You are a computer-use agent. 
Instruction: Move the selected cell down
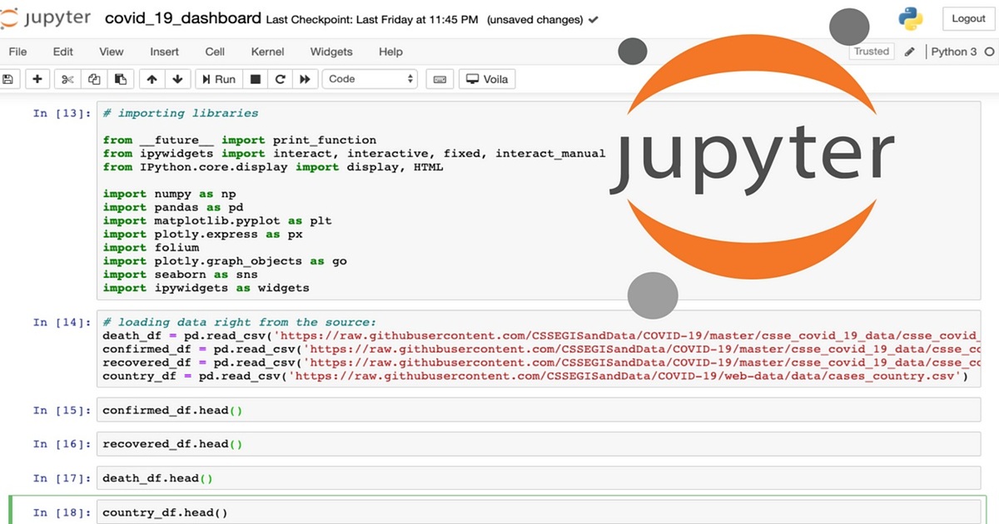(178, 78)
